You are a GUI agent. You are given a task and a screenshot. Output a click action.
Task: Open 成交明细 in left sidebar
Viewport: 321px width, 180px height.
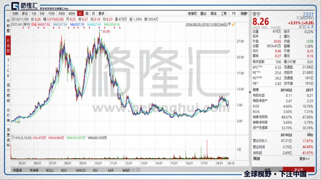tap(8, 93)
